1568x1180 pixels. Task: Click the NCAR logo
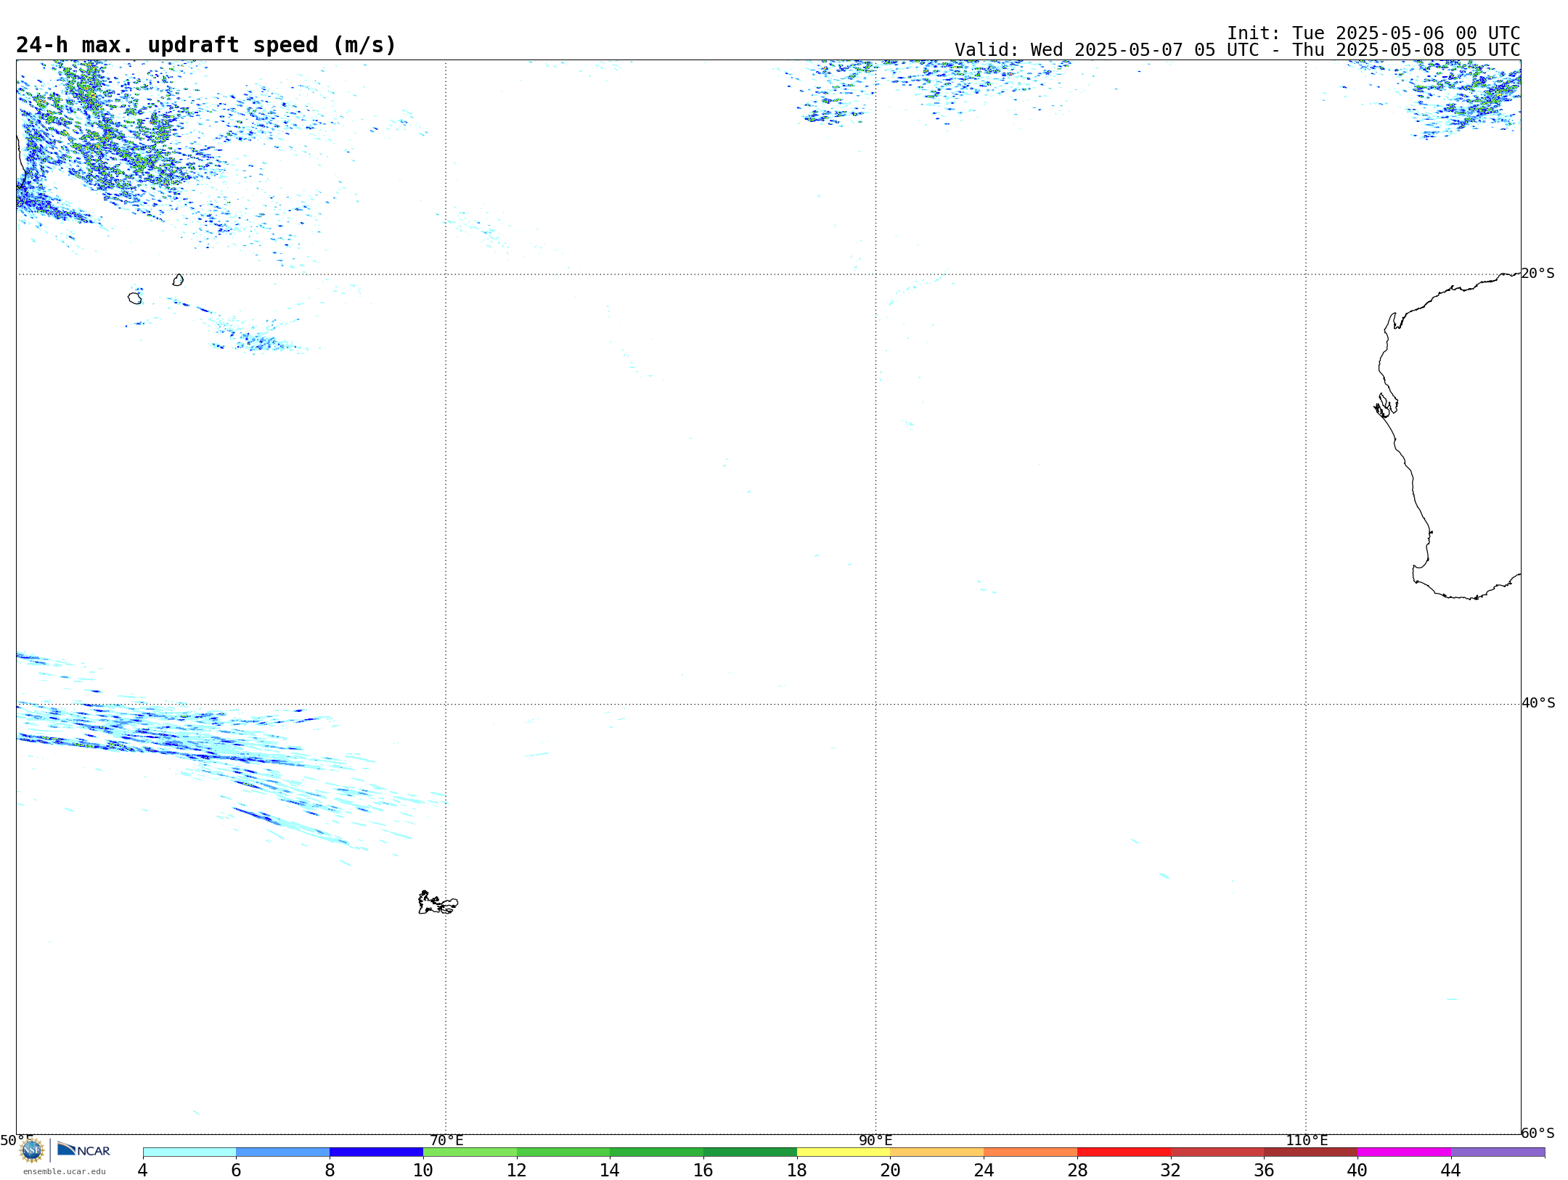tap(83, 1150)
